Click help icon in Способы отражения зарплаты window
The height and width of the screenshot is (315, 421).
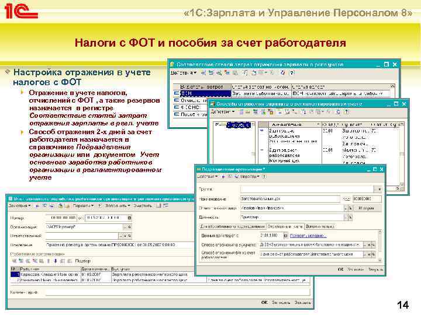pos(347,111)
